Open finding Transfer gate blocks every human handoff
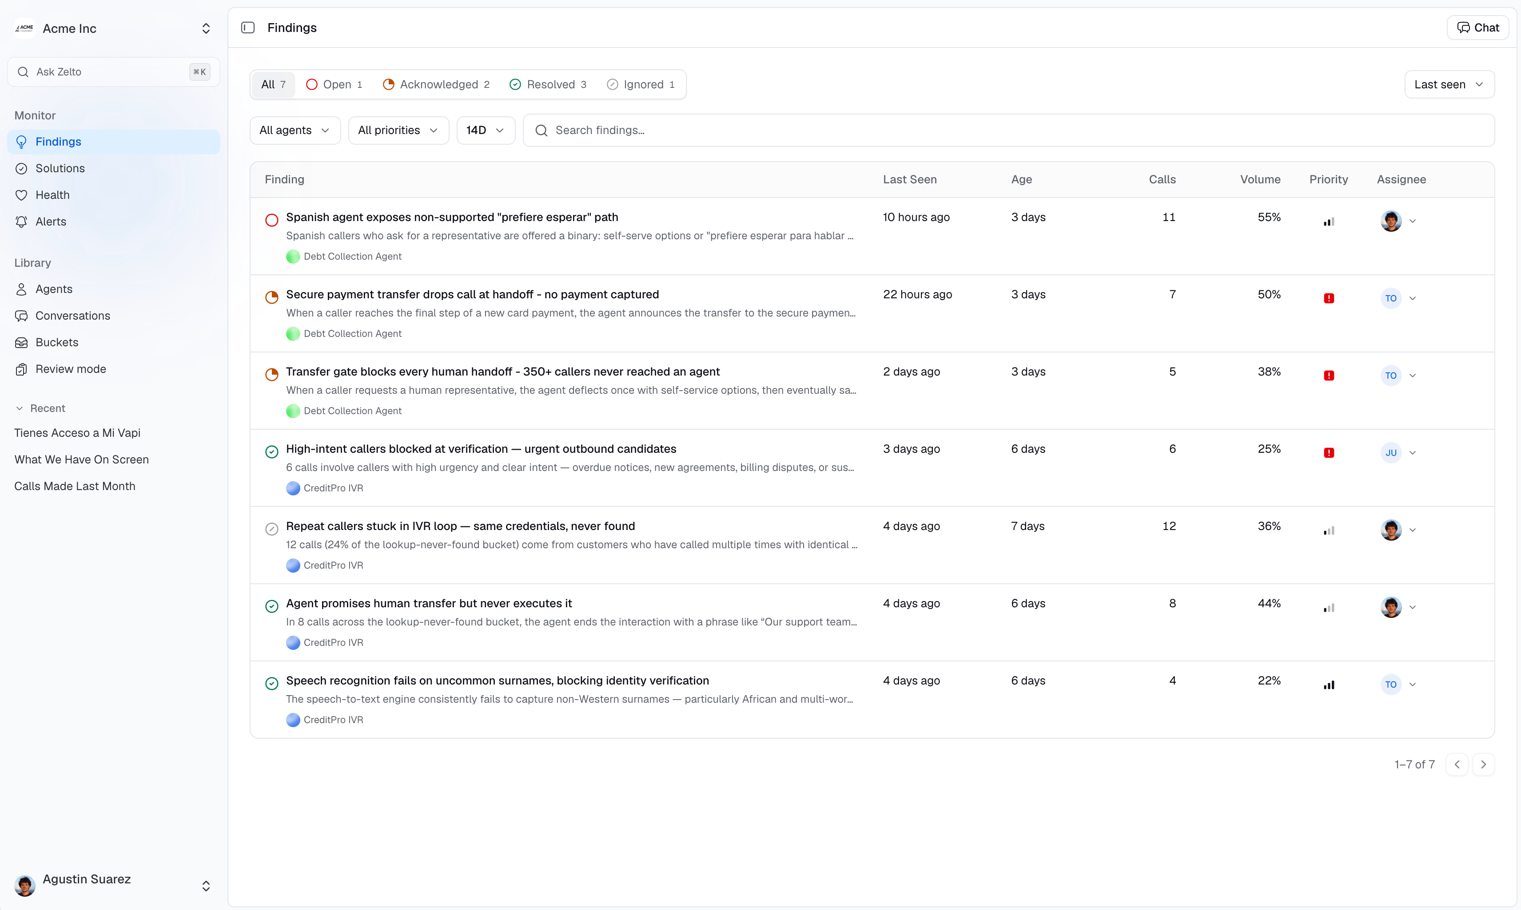Image resolution: width=1521 pixels, height=910 pixels. click(502, 372)
